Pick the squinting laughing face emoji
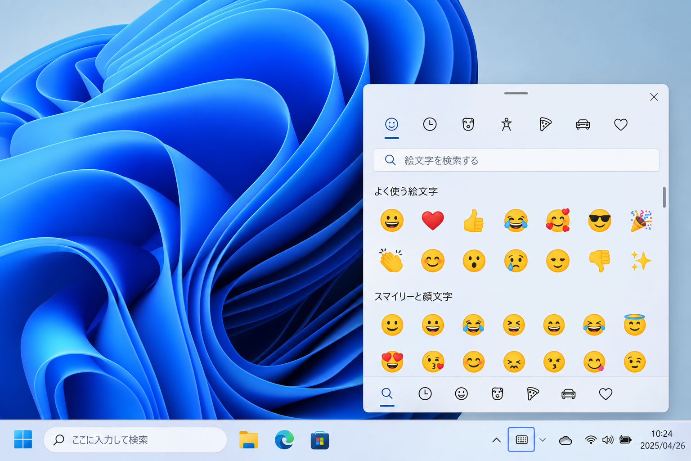The image size is (691, 461). 514,325
